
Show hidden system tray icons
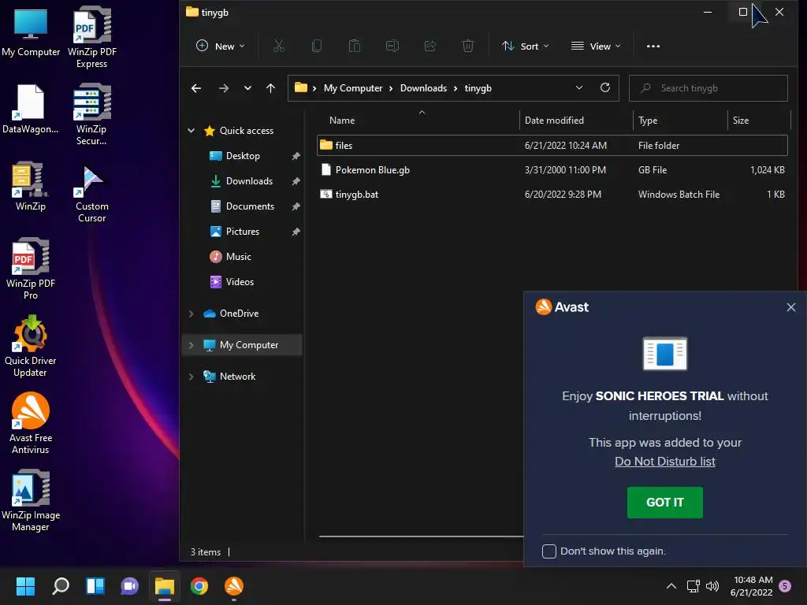[671, 586]
